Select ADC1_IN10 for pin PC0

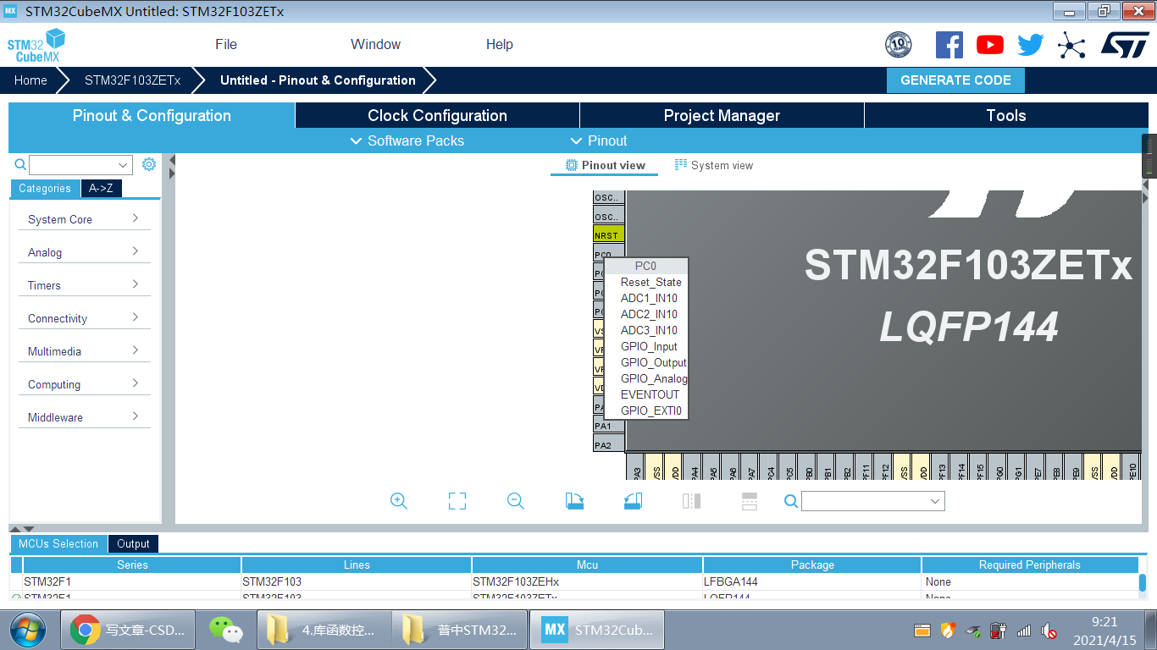(x=650, y=298)
